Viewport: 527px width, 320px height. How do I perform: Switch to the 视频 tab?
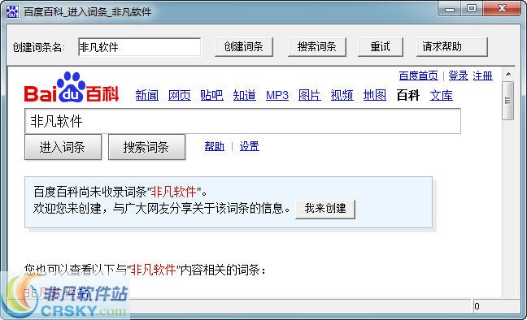pos(342,95)
